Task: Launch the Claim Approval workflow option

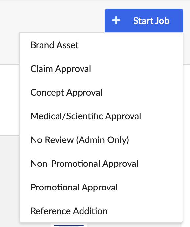Action: pyautogui.click(x=101, y=69)
